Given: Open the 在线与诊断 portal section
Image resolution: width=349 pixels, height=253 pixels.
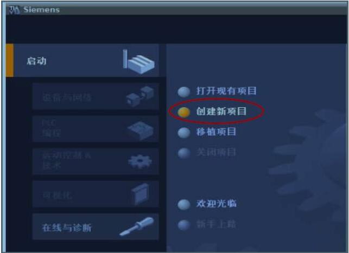Looking at the screenshot, I should pyautogui.click(x=96, y=227).
